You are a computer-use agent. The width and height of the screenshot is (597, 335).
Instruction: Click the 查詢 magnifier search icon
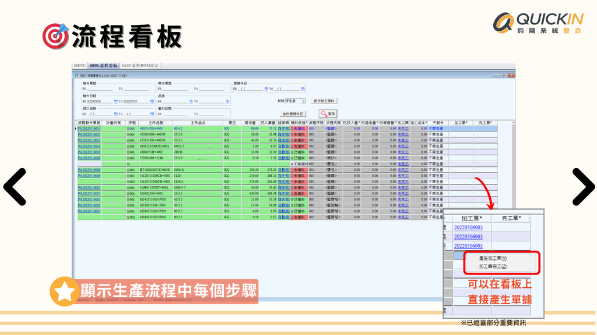point(324,113)
